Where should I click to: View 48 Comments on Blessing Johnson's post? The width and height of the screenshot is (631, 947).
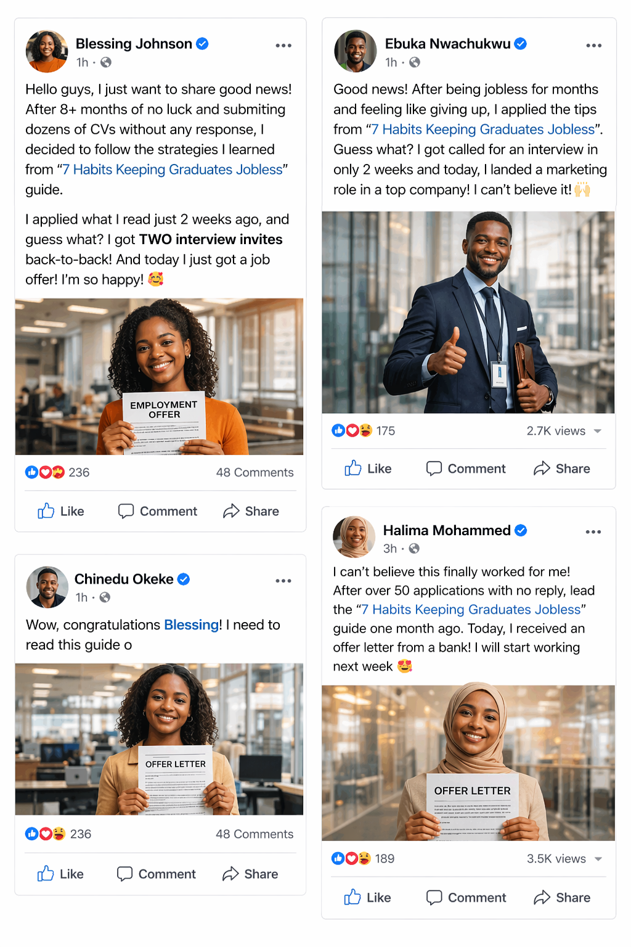coord(254,472)
